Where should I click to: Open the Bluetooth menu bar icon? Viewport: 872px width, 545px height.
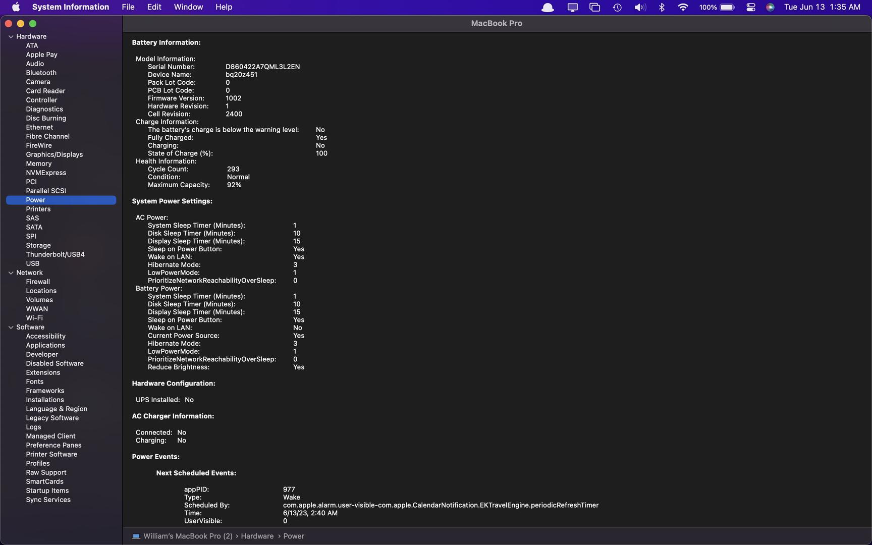coord(662,7)
